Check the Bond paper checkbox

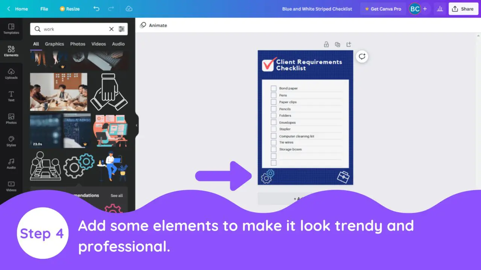coord(274,88)
